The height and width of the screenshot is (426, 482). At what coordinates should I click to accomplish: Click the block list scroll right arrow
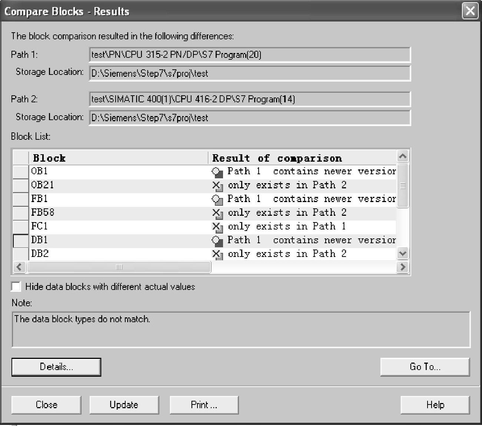point(403,267)
